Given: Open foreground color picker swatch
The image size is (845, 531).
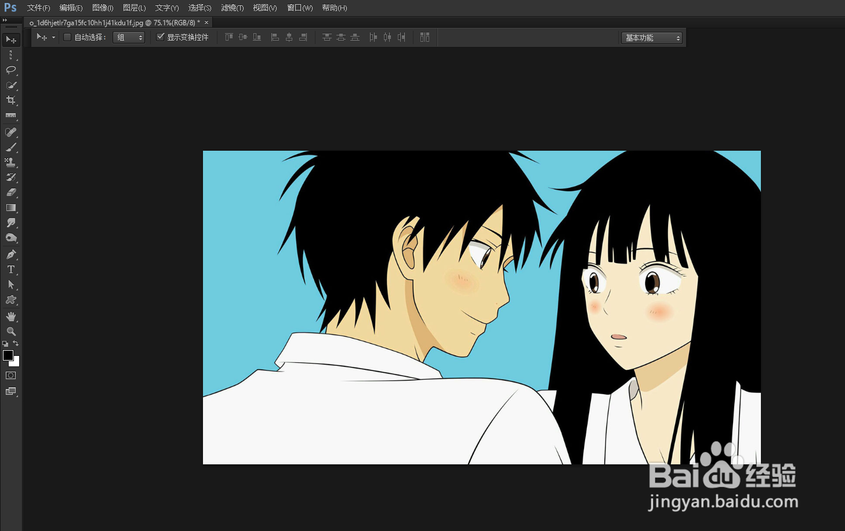Looking at the screenshot, I should click(x=8, y=355).
